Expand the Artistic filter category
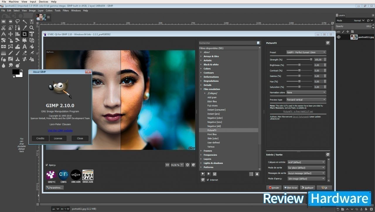The height and width of the screenshot is (212, 375). tap(201, 60)
